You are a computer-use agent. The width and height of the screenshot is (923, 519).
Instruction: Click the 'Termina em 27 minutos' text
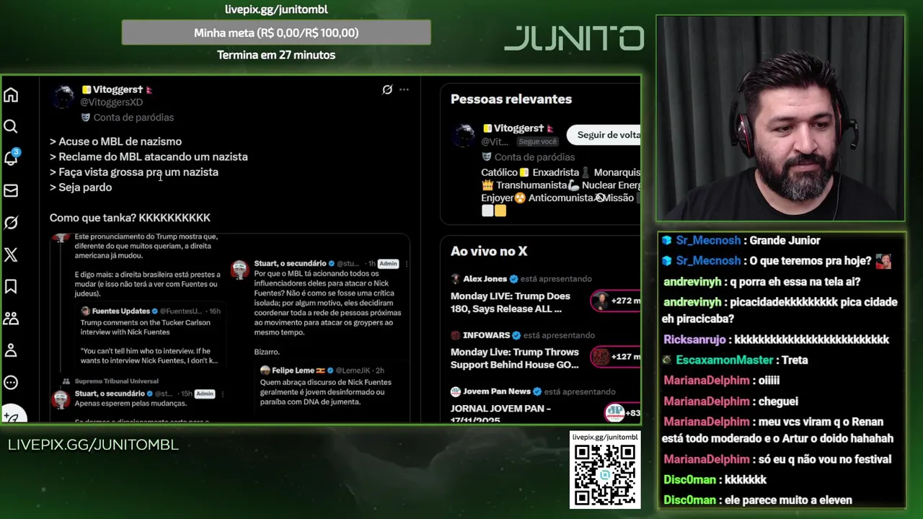tap(276, 55)
